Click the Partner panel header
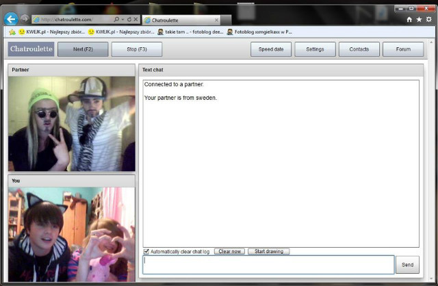This screenshot has height=286, width=438. click(72, 70)
